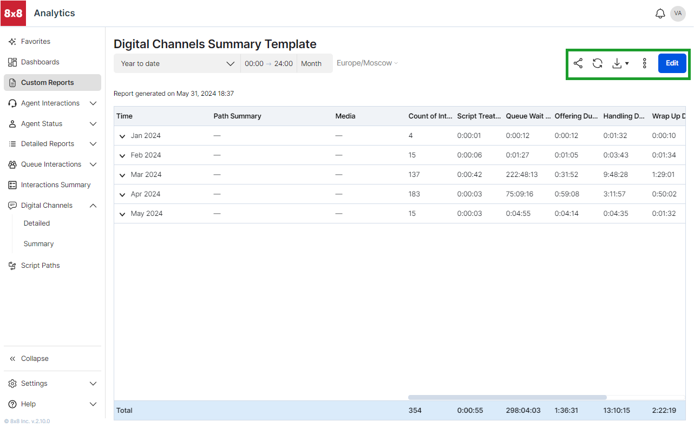The image size is (694, 428).
Task: Expand the Settings sidebar menu
Action: [93, 383]
